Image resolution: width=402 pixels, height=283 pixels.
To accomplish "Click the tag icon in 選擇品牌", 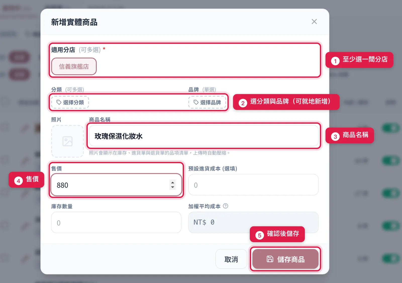I will (196, 102).
